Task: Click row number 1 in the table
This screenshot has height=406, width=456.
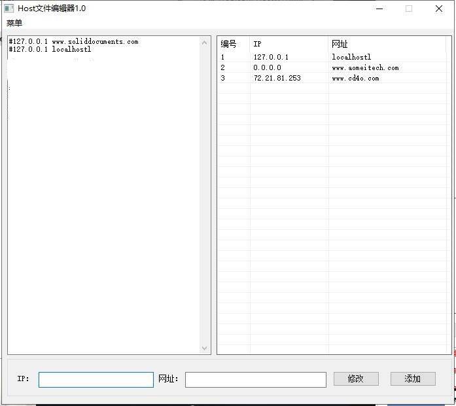Action: click(222, 57)
